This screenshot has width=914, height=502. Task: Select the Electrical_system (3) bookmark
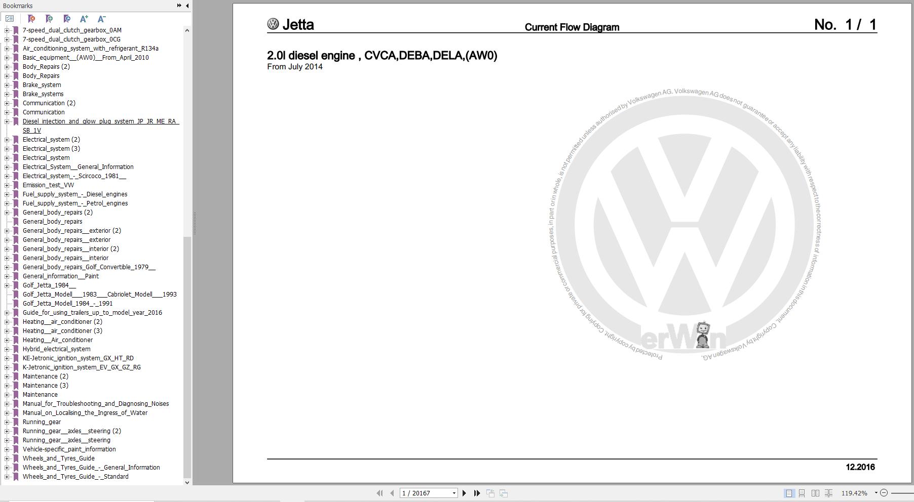pyautogui.click(x=51, y=149)
